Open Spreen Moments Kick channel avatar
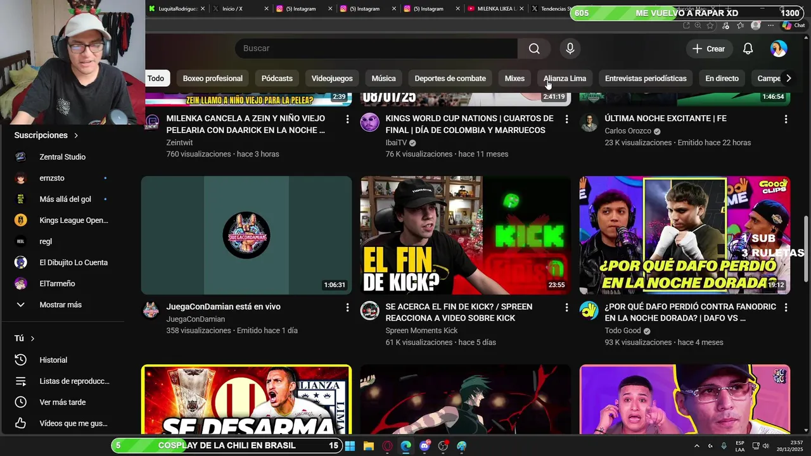Screen dimensions: 811x456 click(370, 310)
